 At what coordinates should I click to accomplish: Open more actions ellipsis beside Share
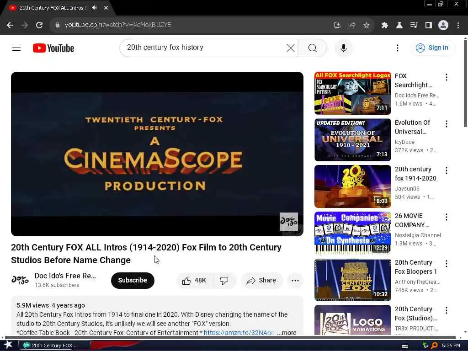click(x=295, y=280)
